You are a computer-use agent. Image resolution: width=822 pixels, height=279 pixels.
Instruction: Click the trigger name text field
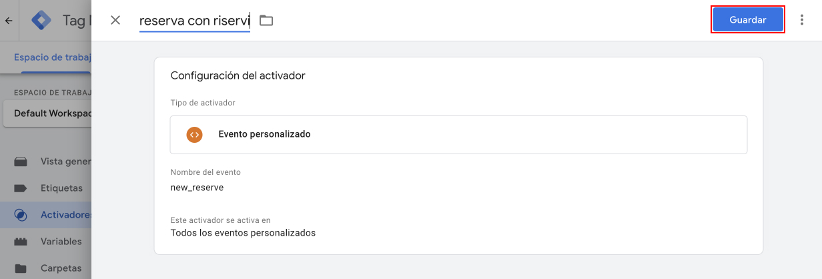pyautogui.click(x=194, y=21)
